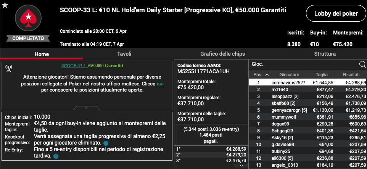
Task: Select player md1640 in results list
Action: (307, 89)
